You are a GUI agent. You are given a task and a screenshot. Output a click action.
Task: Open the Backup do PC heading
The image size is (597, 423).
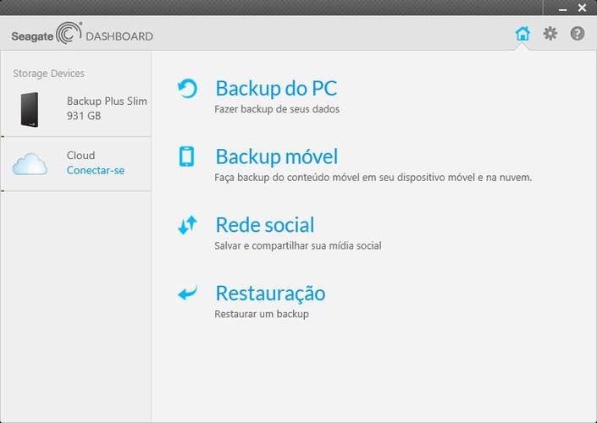tap(276, 88)
